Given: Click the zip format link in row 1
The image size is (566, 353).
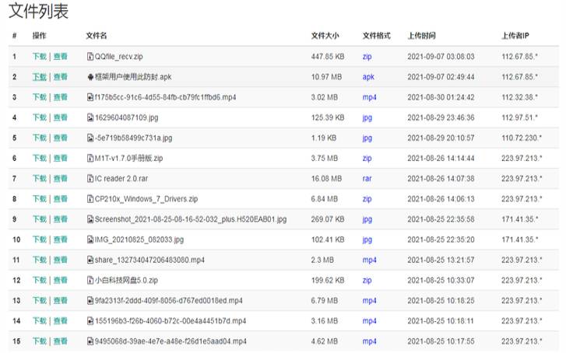Looking at the screenshot, I should (367, 57).
